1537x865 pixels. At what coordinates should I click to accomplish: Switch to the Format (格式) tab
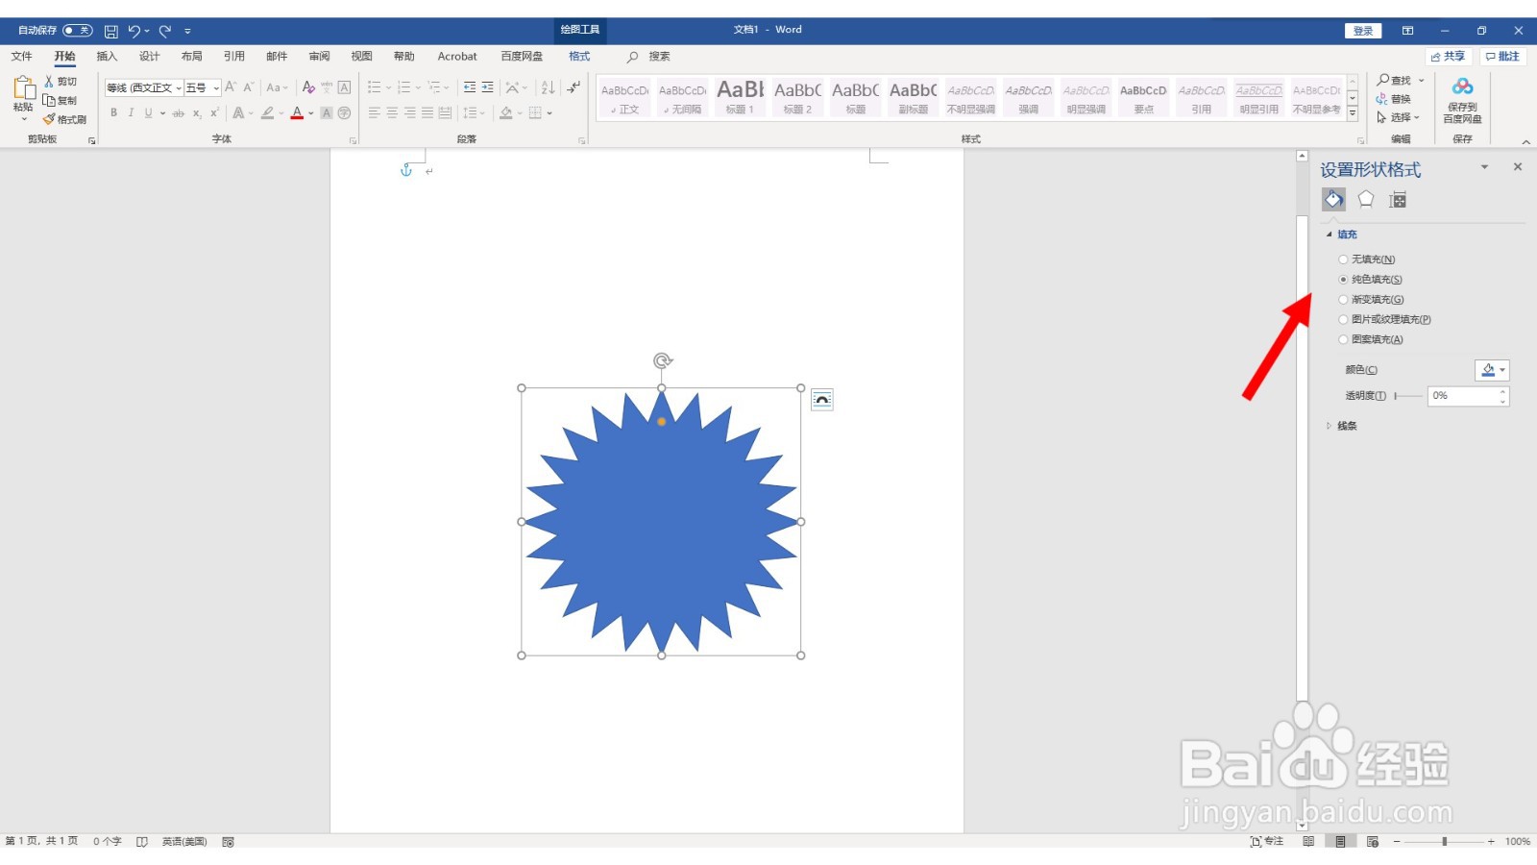click(x=579, y=57)
